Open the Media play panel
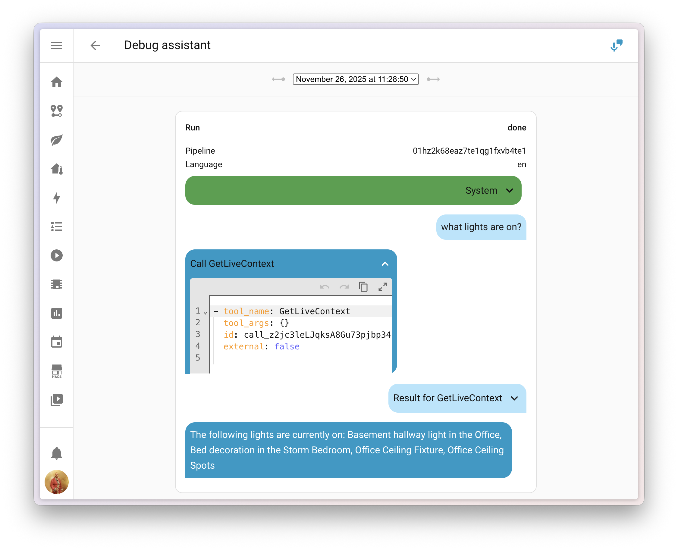 point(56,255)
